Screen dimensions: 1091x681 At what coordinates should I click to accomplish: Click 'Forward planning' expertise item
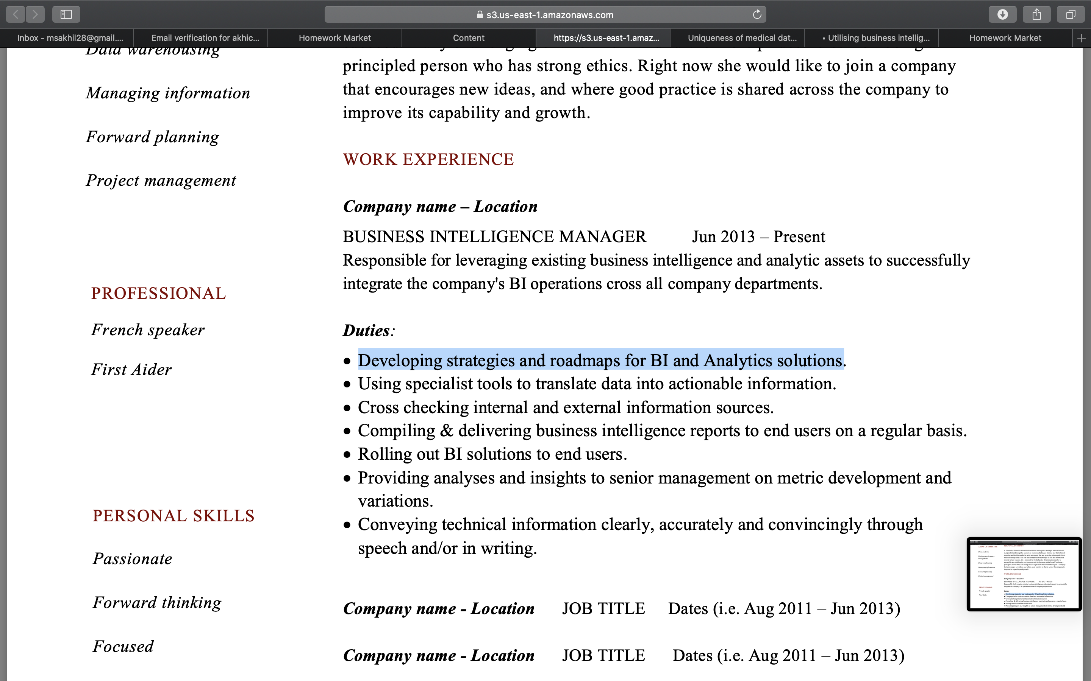(x=152, y=137)
